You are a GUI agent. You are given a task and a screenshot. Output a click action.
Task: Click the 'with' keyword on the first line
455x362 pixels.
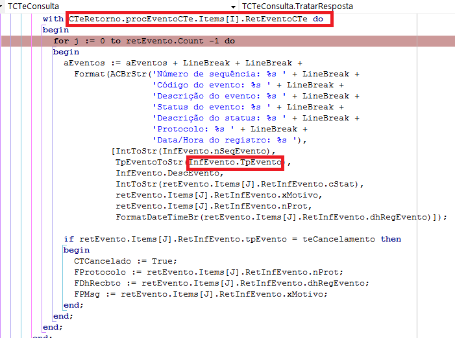coord(53,19)
